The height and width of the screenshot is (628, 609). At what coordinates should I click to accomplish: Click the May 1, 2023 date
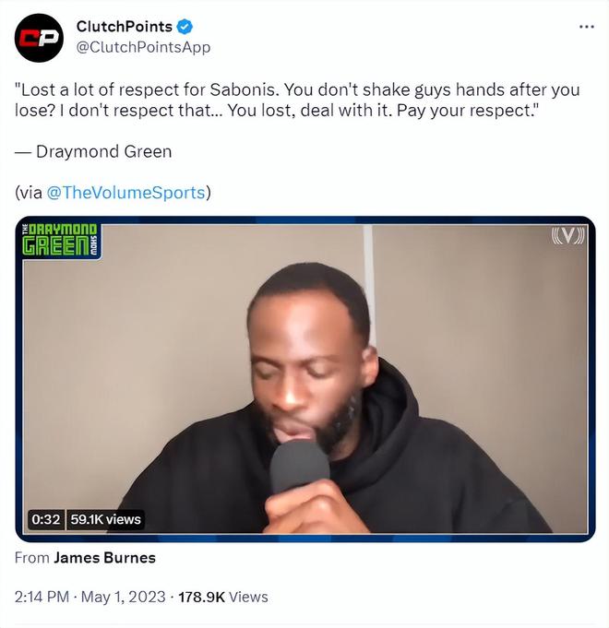pos(124,597)
